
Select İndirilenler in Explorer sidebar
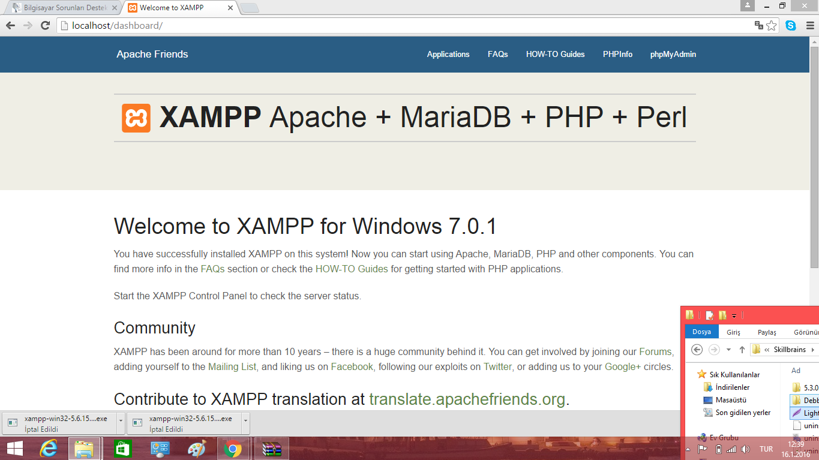click(x=726, y=387)
